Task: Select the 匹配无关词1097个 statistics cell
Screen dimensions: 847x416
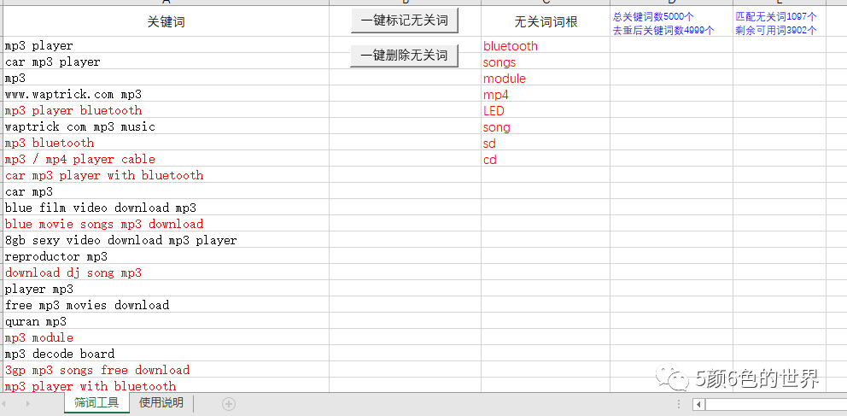Action: [778, 22]
